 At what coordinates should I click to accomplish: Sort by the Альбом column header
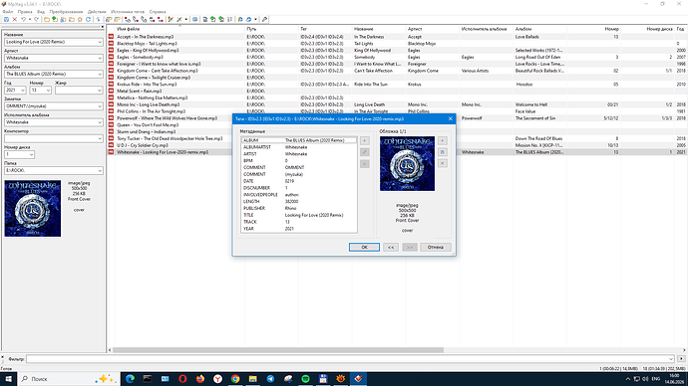(540, 29)
